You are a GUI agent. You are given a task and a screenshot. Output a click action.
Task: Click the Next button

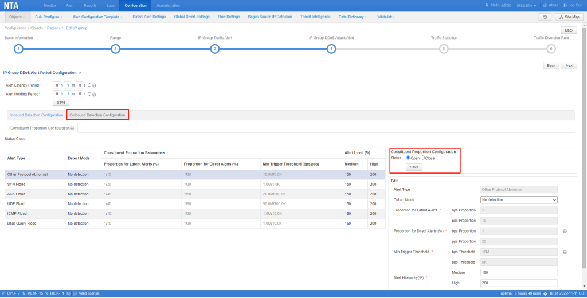569,65
